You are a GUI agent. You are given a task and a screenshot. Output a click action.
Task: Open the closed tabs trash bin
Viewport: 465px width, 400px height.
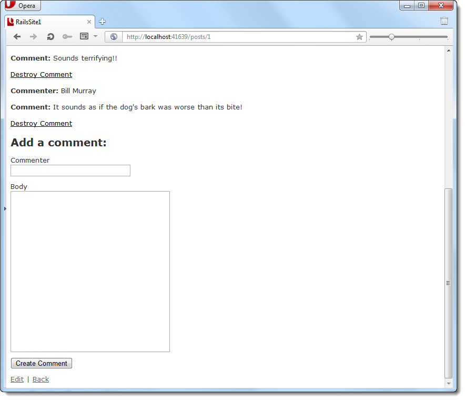pyautogui.click(x=444, y=21)
